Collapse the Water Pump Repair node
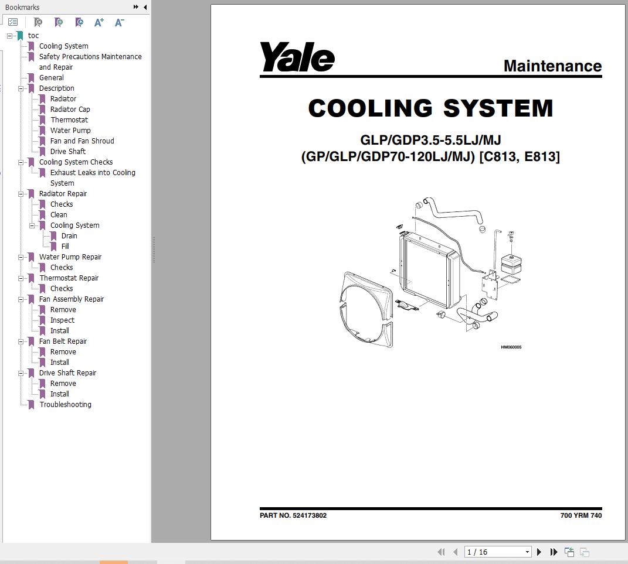628x564 pixels. [21, 257]
